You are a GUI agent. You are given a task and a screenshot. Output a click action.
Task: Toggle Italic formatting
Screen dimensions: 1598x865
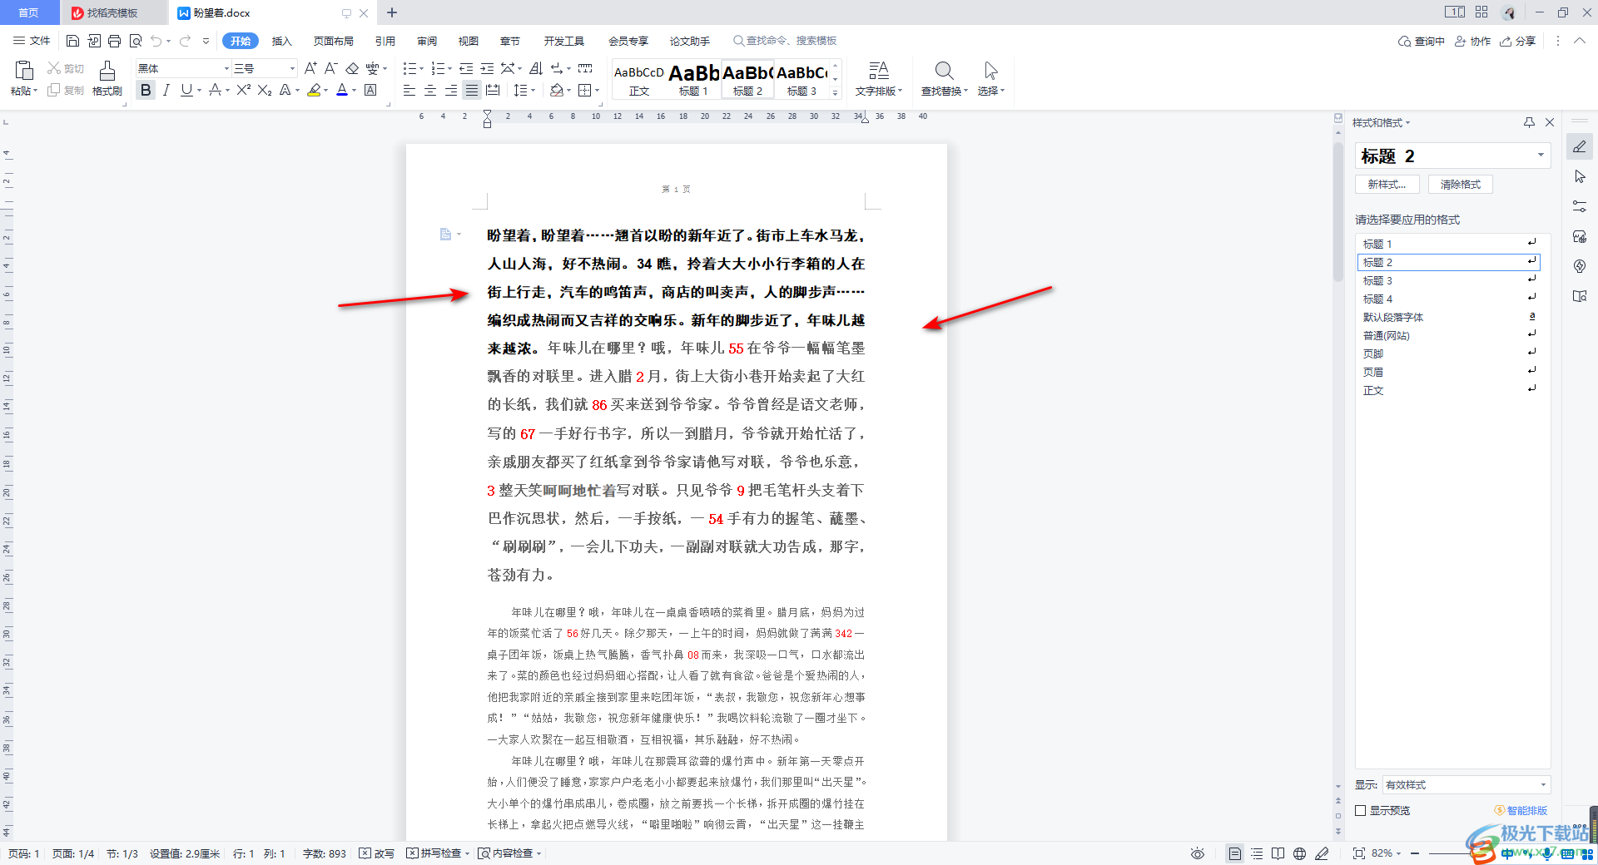tap(166, 90)
